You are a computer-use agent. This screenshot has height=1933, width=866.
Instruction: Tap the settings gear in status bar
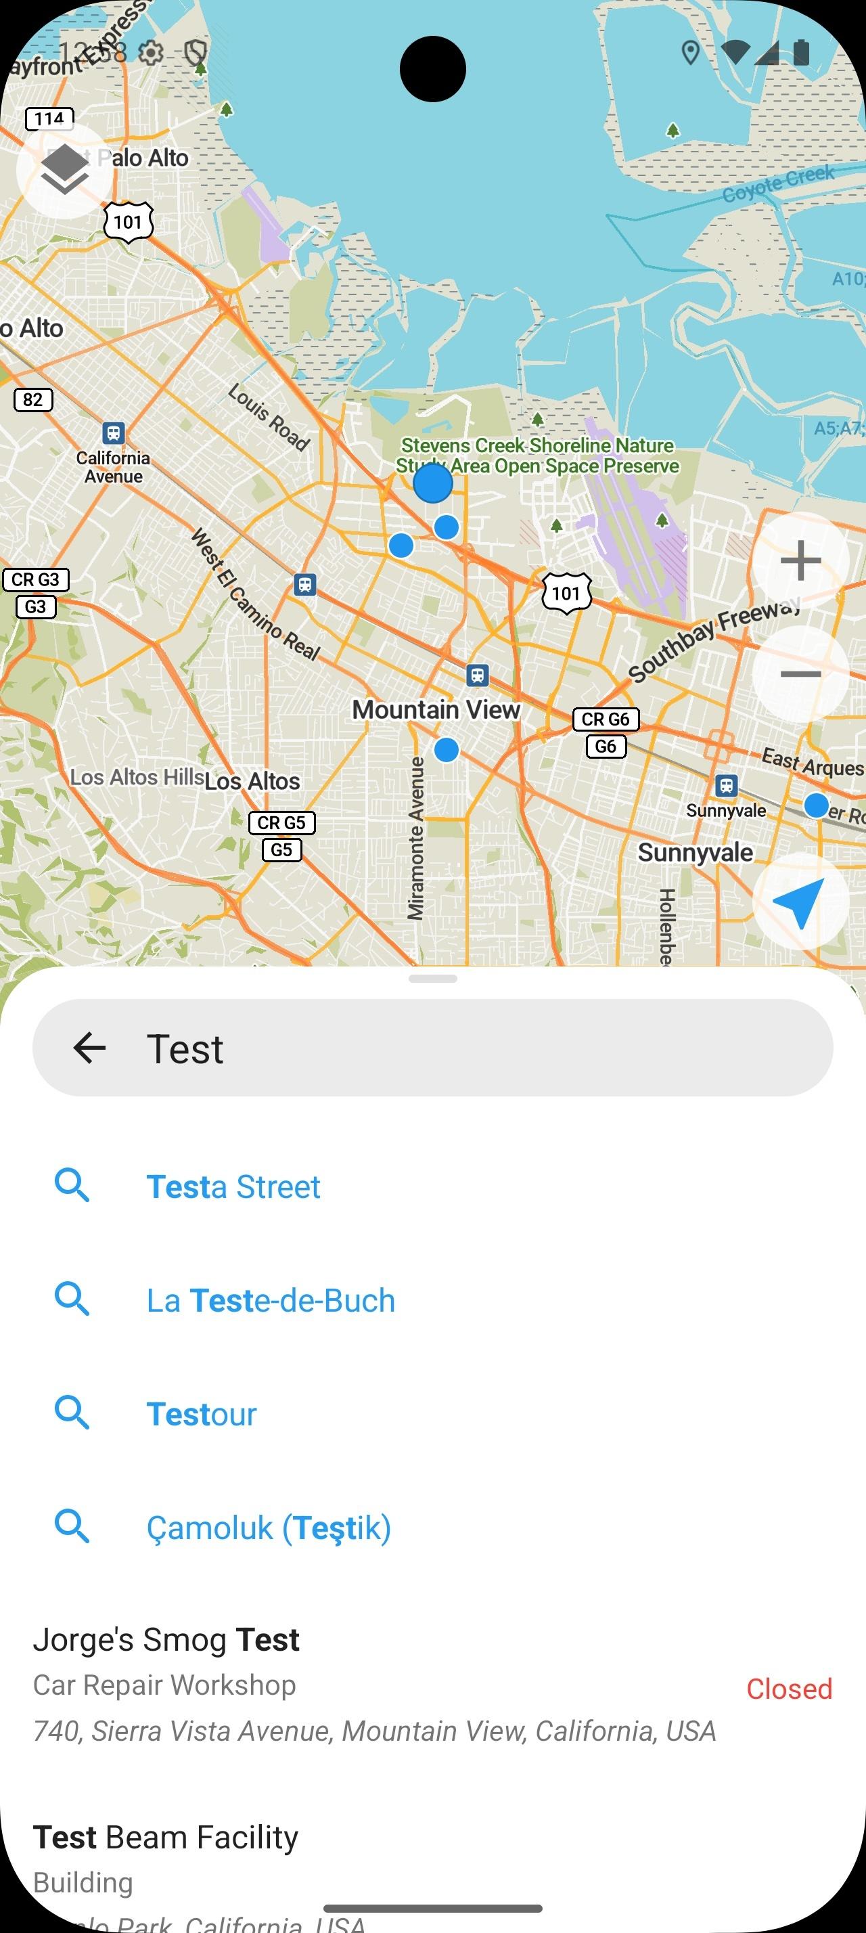click(152, 53)
